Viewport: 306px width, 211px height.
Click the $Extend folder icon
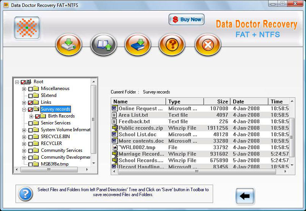pyautogui.click(x=36, y=95)
